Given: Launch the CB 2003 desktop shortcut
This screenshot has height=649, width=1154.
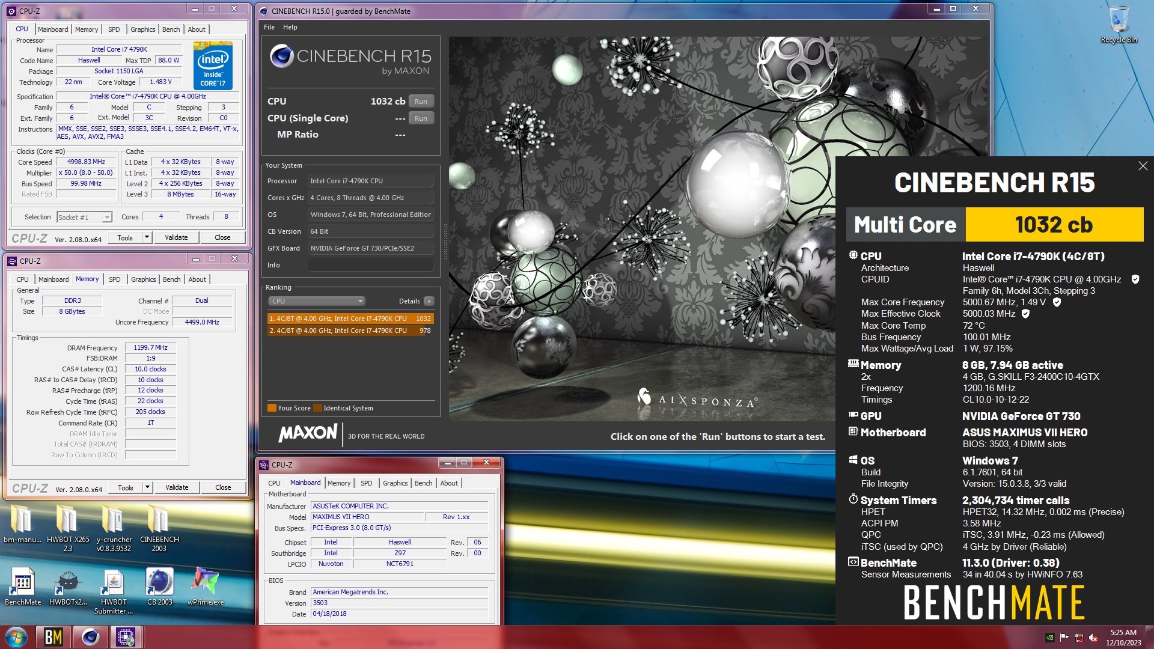Looking at the screenshot, I should (159, 587).
